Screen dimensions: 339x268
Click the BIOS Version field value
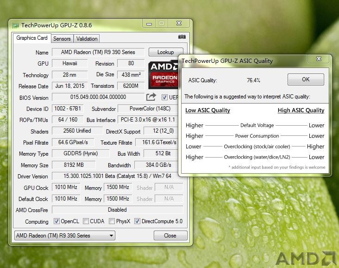point(98,97)
